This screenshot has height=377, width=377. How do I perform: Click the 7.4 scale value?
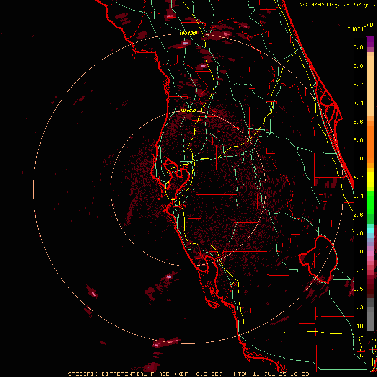pyautogui.click(x=358, y=103)
